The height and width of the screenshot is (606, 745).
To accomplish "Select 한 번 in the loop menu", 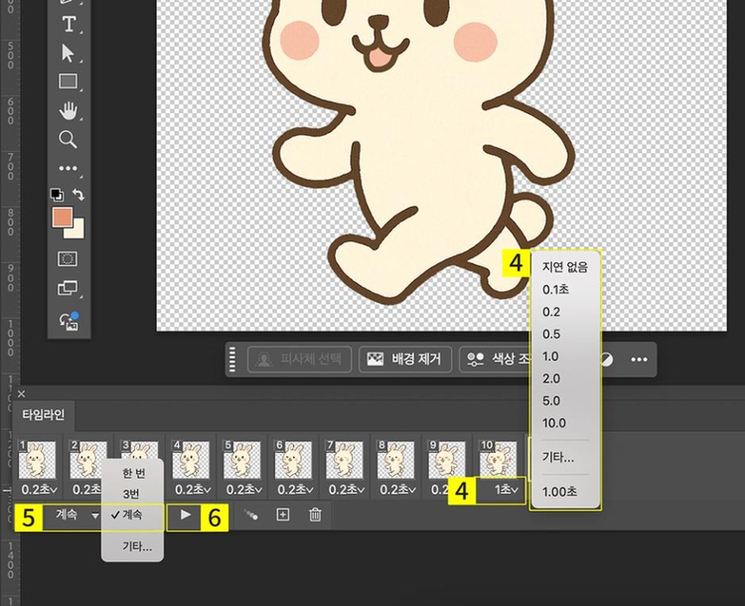I will pyautogui.click(x=133, y=474).
